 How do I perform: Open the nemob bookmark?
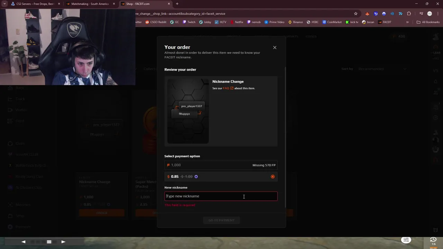click(254, 22)
